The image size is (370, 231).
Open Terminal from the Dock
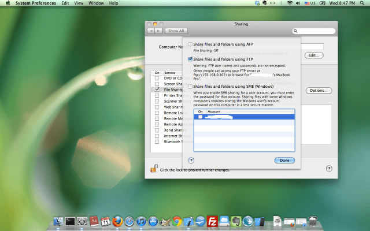(x=71, y=221)
